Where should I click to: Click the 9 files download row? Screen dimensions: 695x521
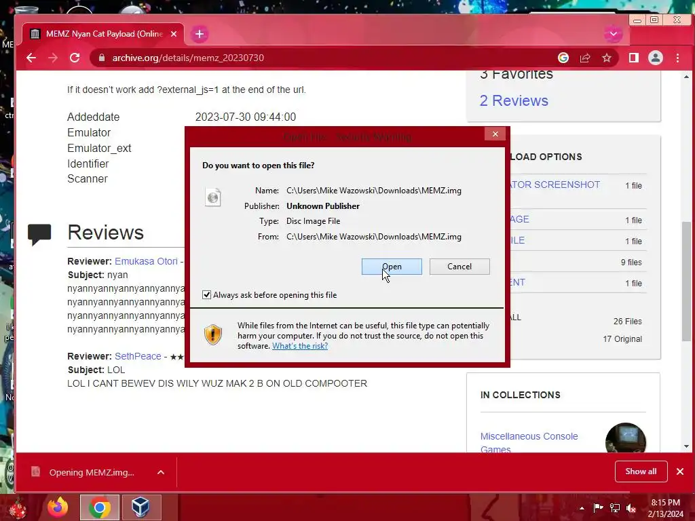(631, 263)
